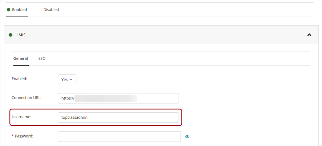Show the Enabled integrations list
This screenshot has width=322, height=146.
[x=19, y=10]
